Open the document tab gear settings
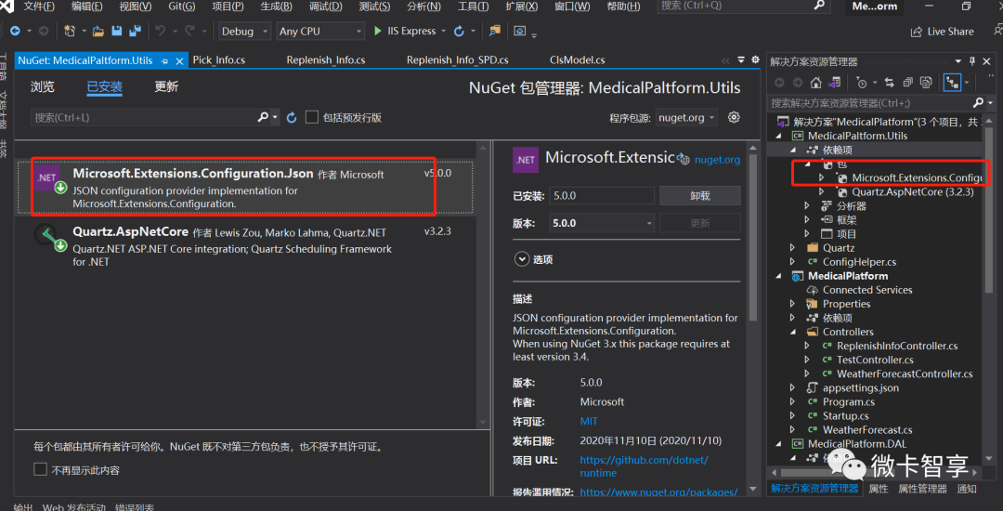 pyautogui.click(x=755, y=59)
